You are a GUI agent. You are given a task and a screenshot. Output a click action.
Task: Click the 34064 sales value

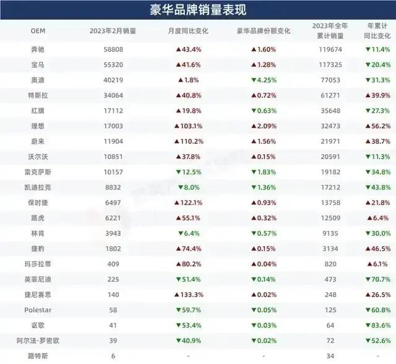(113, 95)
